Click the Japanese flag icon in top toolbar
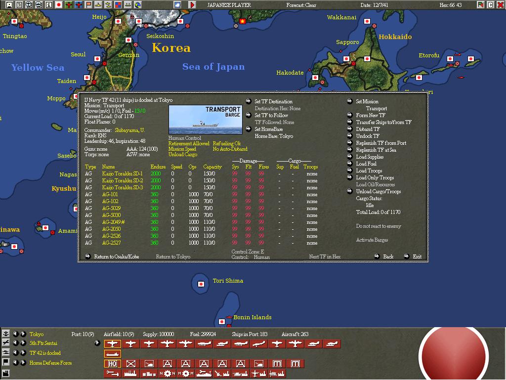506x380 pixels. pos(59,4)
